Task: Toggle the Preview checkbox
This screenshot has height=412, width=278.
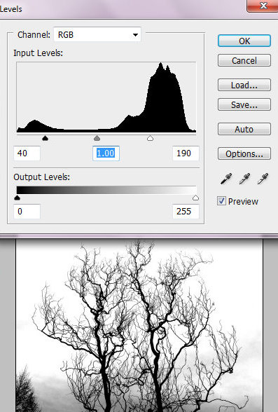Action: coord(221,201)
